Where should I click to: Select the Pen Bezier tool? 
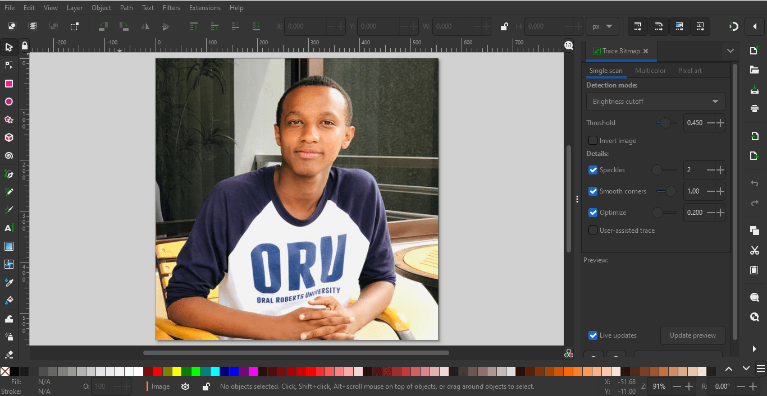coord(9,174)
